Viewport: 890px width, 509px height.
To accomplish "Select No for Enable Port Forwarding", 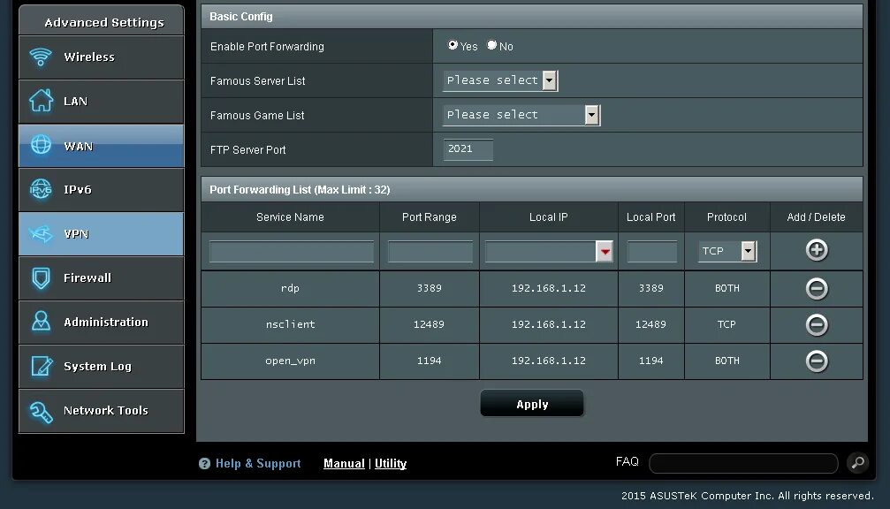I will coord(491,45).
